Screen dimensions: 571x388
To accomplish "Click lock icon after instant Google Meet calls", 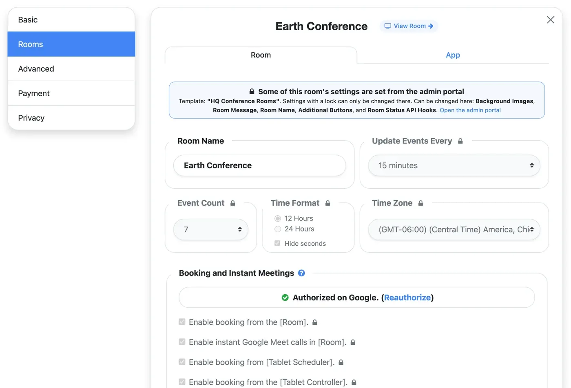I will click(353, 342).
